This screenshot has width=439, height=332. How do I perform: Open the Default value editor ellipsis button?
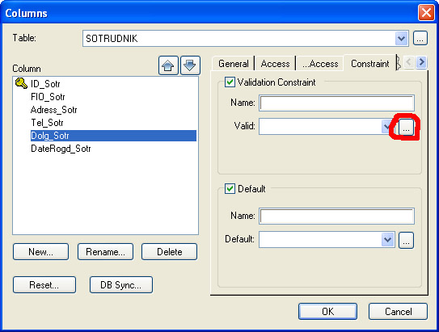(x=406, y=240)
